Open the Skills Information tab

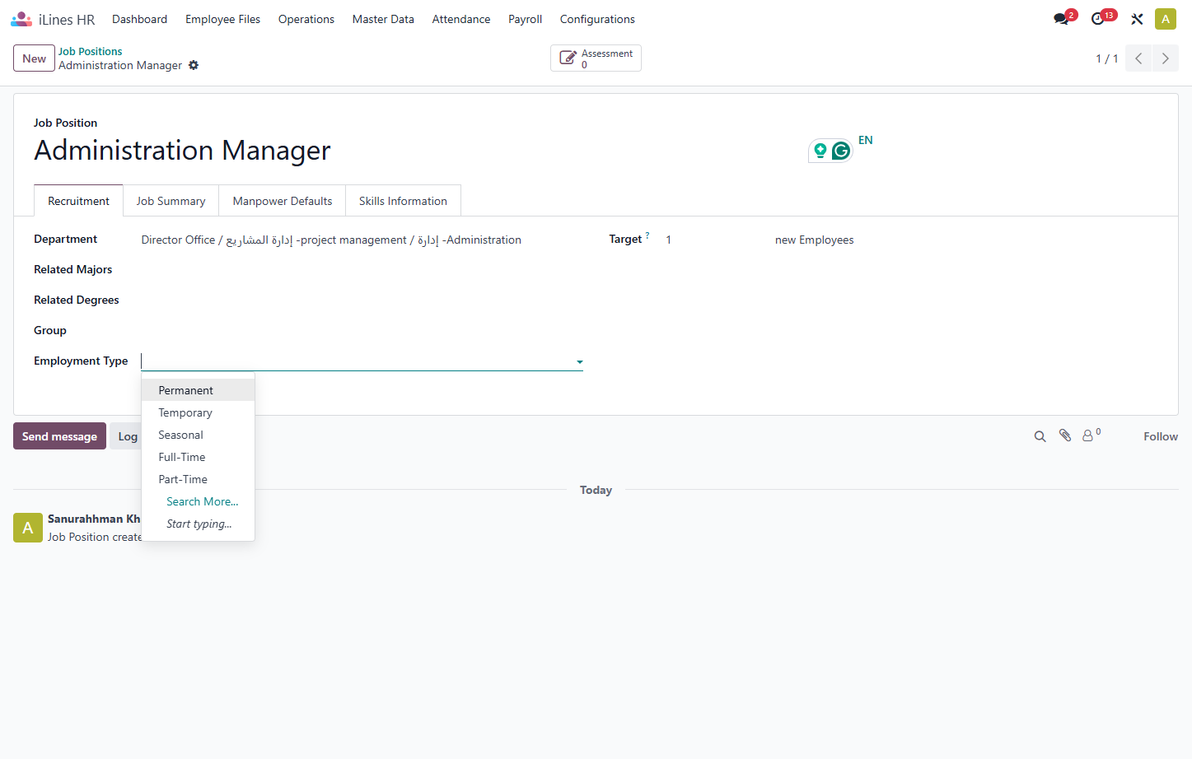(x=403, y=201)
